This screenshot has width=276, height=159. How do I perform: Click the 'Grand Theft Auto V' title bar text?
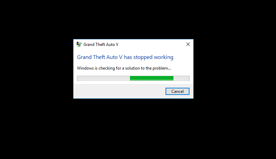(101, 45)
